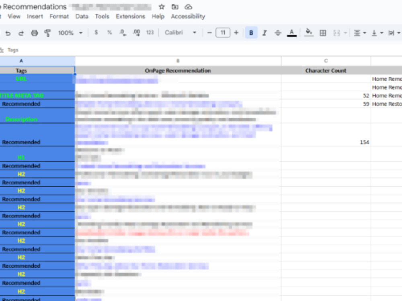Print the spreadsheet
The image size is (402, 301).
[34, 33]
